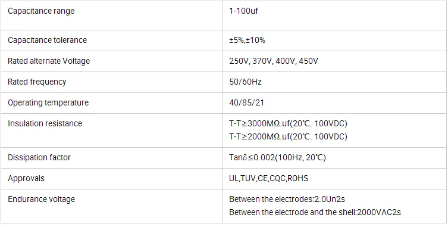Select the ±5%,±10% tolerance value

(247, 41)
